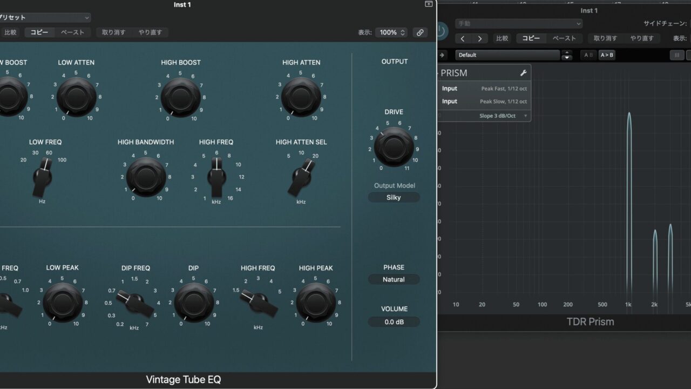691x389 pixels.
Task: Open the Phase Natural dropdown
Action: [394, 280]
